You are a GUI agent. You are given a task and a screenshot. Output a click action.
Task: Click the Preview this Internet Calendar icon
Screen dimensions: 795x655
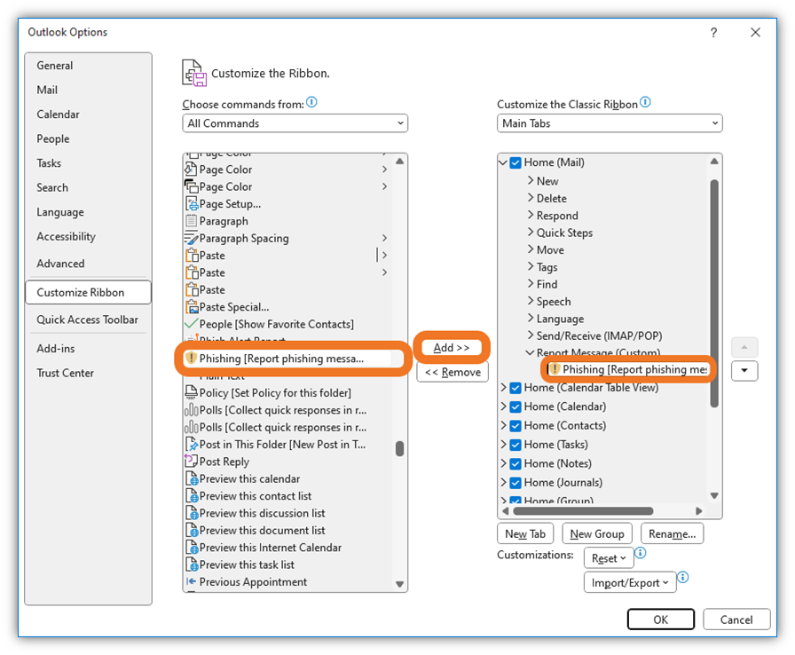(x=192, y=548)
